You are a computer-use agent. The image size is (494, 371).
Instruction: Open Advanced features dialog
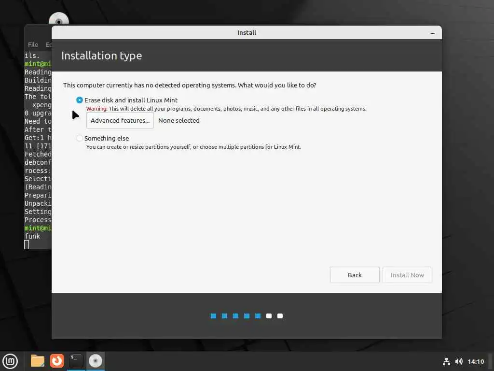pyautogui.click(x=120, y=120)
